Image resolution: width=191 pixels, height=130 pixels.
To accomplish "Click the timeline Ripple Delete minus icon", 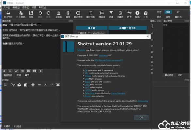I will 39,85.
